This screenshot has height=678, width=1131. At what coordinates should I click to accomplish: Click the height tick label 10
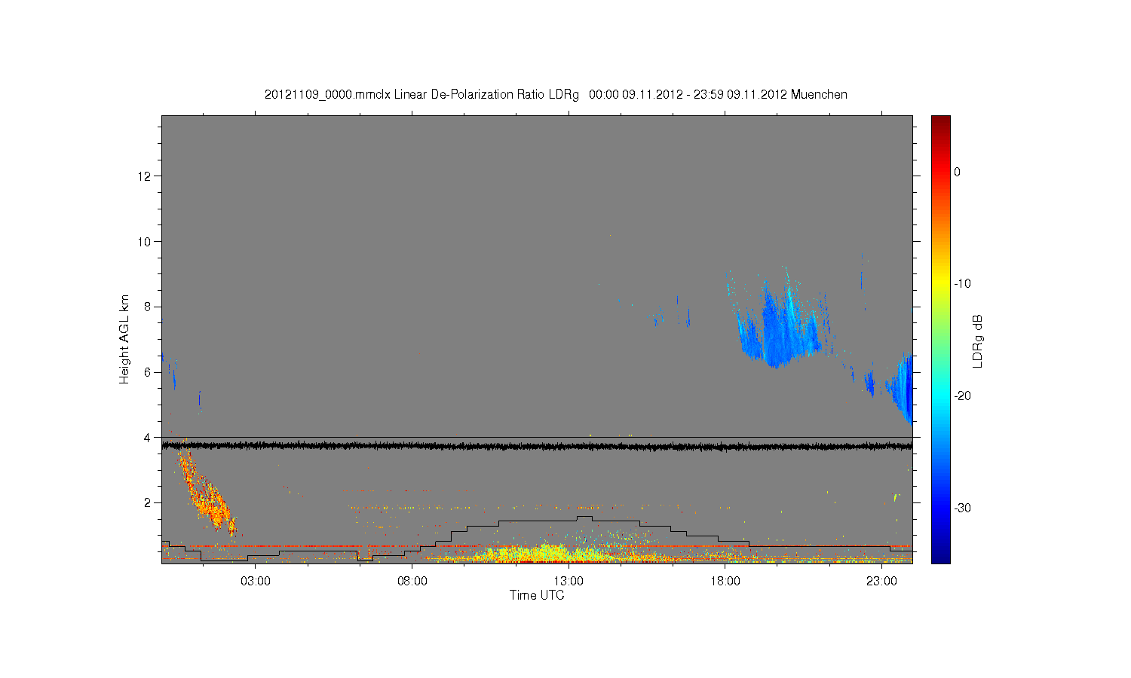tap(145, 241)
